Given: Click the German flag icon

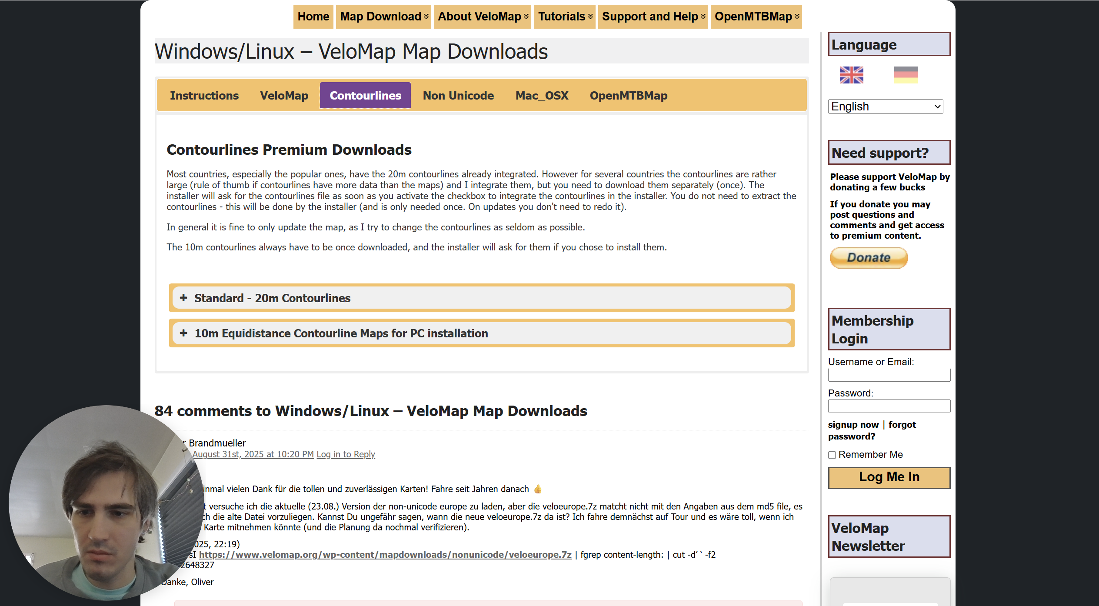Looking at the screenshot, I should coord(906,75).
